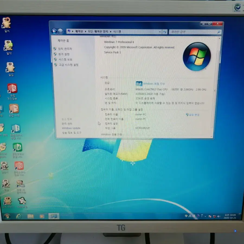The width and height of the screenshot is (244, 244).
Task: Open the 한컴 개인정보 desktop icon
Action: coord(12,92)
